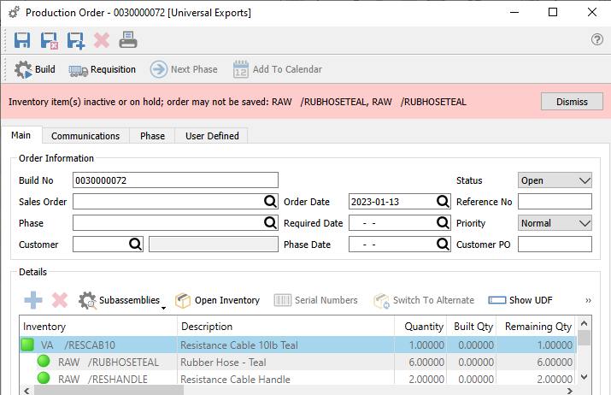Click the Save and Close icon
Image resolution: width=611 pixels, height=395 pixels.
tap(49, 40)
